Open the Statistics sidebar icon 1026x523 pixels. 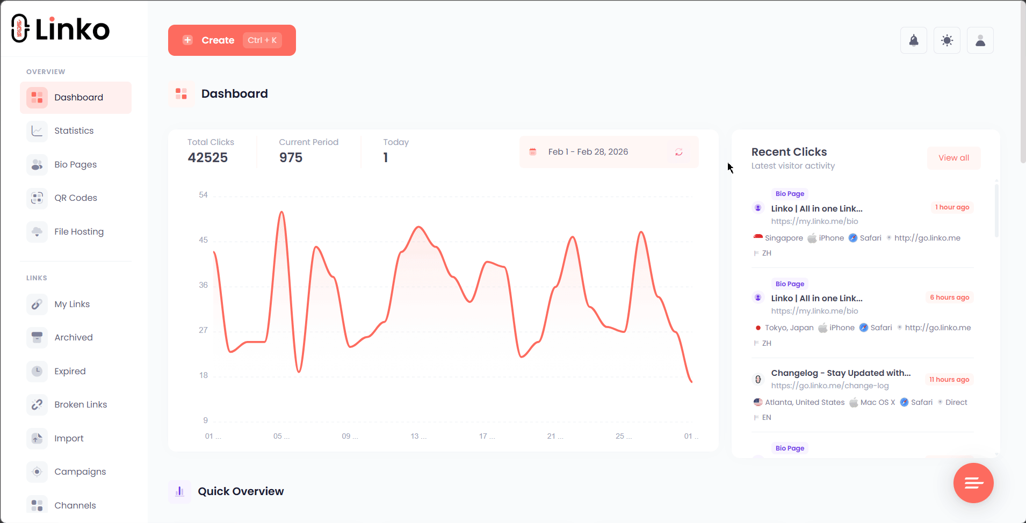click(x=37, y=130)
